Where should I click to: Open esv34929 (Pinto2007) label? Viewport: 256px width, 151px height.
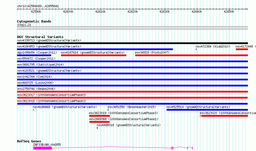tap(152, 52)
